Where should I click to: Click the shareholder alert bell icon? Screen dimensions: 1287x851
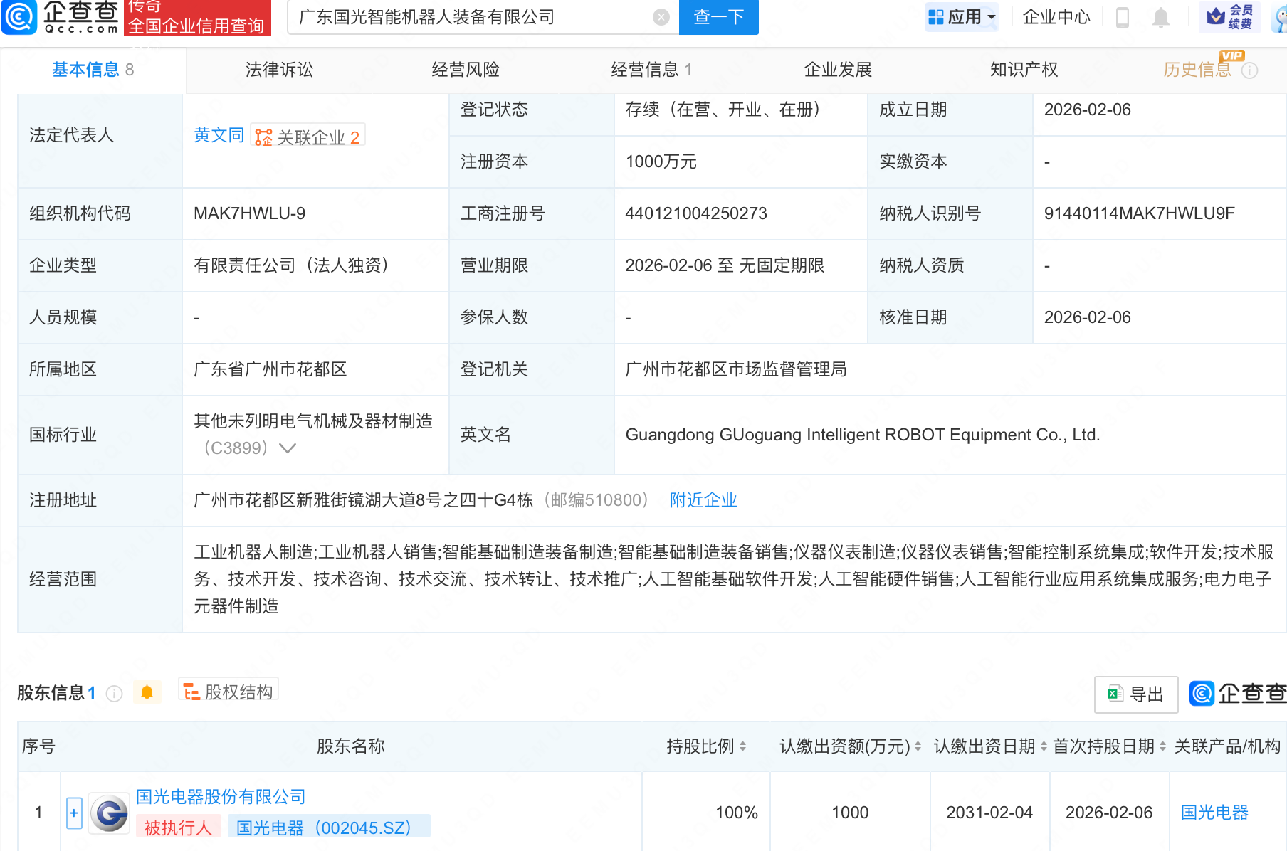point(147,692)
